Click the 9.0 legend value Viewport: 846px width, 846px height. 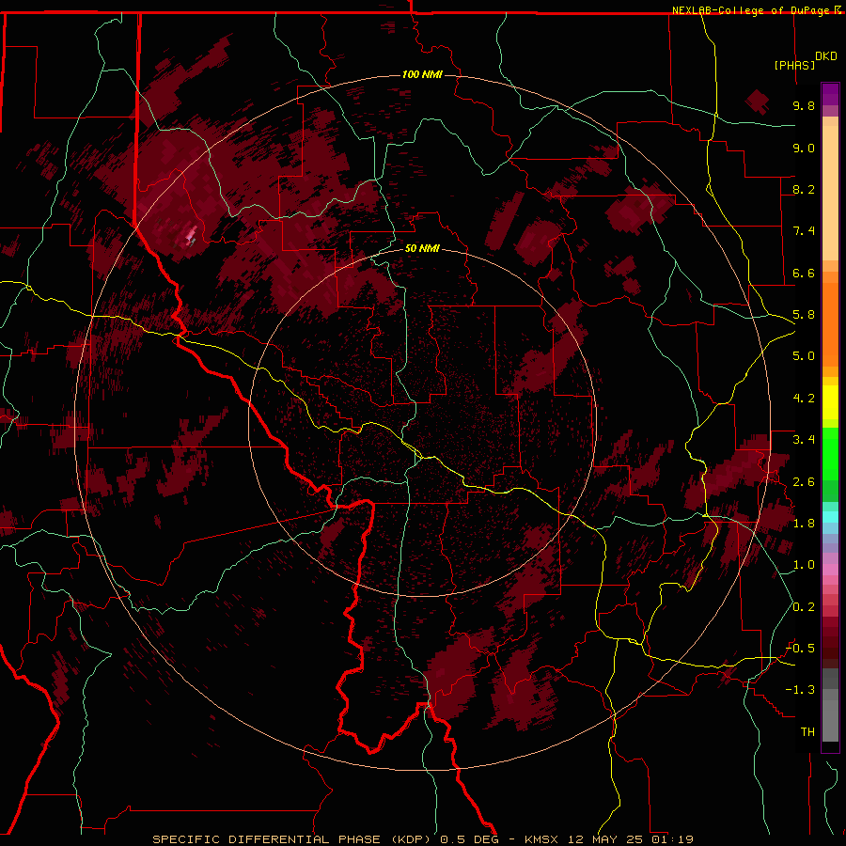pyautogui.click(x=804, y=148)
